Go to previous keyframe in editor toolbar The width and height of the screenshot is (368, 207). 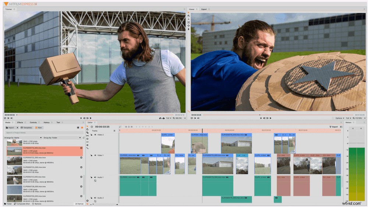tap(125, 127)
